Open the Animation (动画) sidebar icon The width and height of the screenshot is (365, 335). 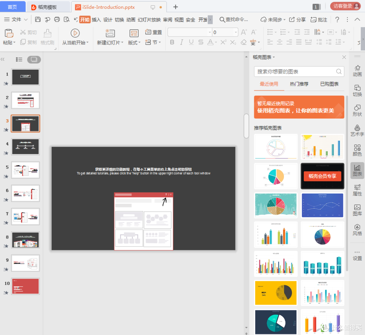(357, 71)
